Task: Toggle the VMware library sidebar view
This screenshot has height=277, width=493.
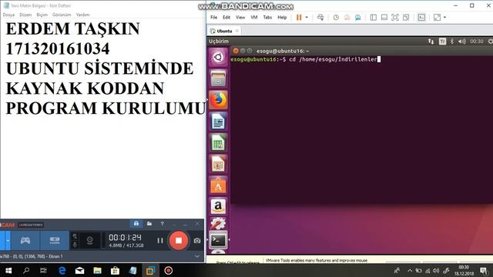Action: pos(373,17)
